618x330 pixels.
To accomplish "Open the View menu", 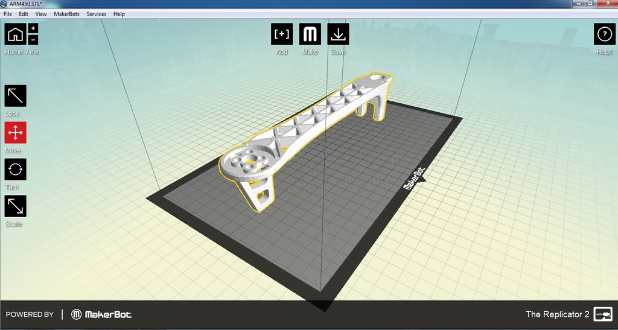I will tap(41, 14).
